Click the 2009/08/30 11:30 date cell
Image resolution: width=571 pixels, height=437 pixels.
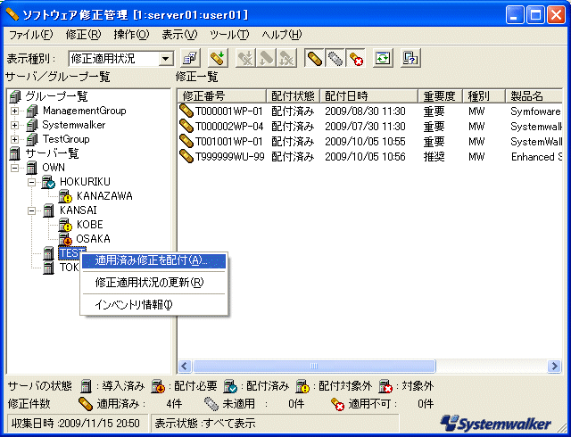coord(365,111)
